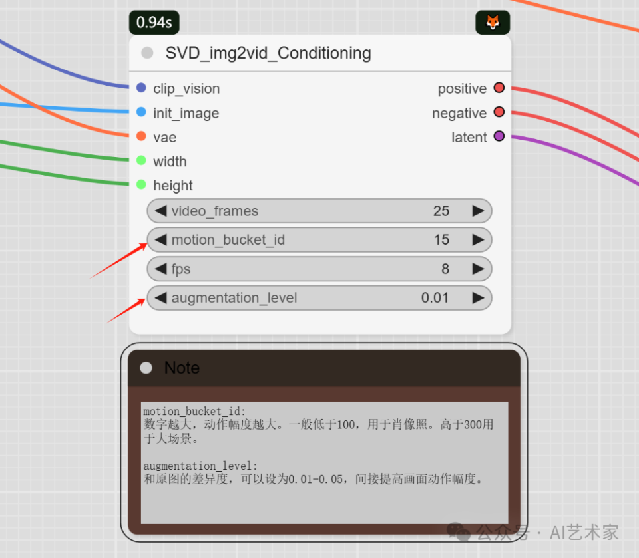Viewport: 639px width, 558px height.
Task: Click the width input socket
Action: click(141, 160)
